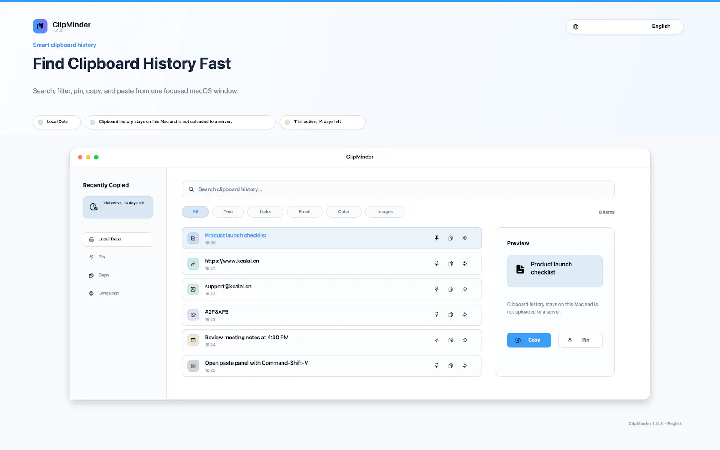Image resolution: width=720 pixels, height=450 pixels.
Task: Click share arrow on Open paste panel row
Action: tap(464, 365)
